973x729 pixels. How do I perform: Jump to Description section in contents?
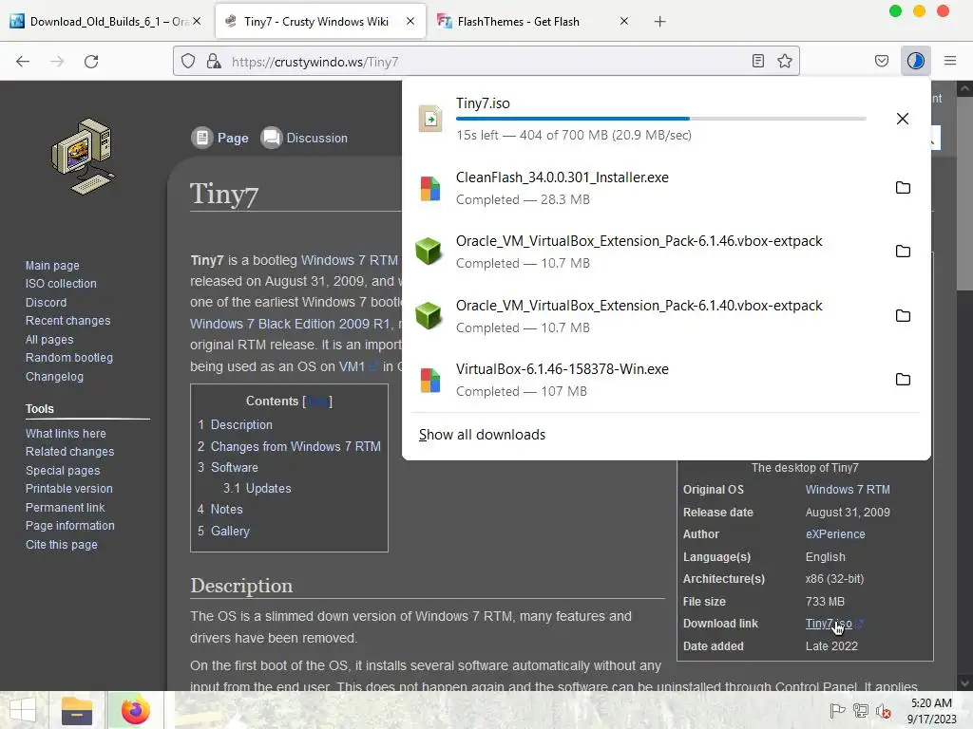pos(240,424)
